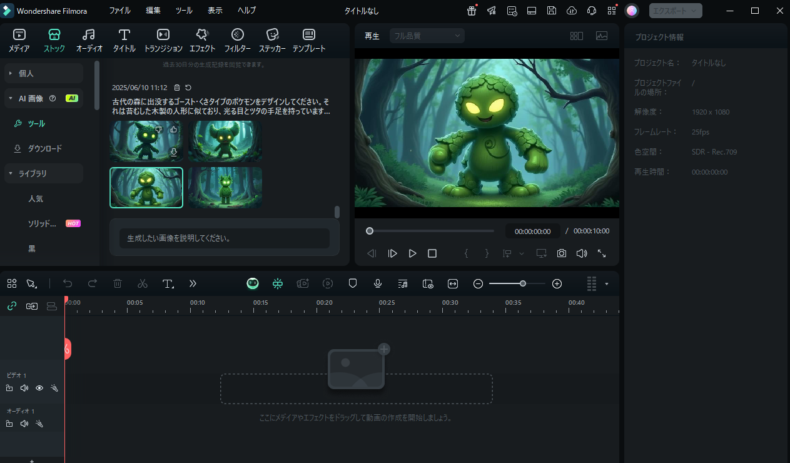This screenshot has width=790, height=463.
Task: Open the monitor display settings dropdown
Action: click(x=542, y=253)
